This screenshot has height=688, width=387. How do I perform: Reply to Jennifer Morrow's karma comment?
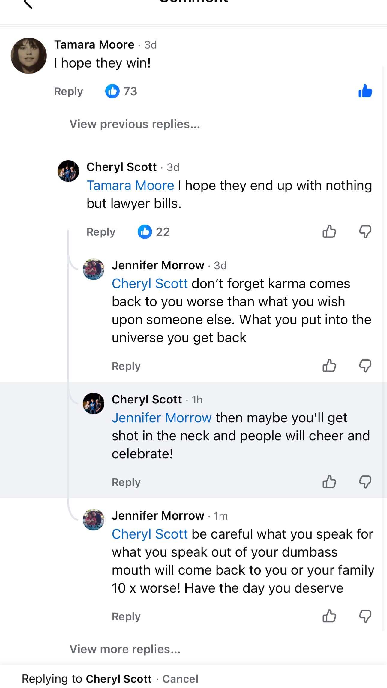(126, 366)
